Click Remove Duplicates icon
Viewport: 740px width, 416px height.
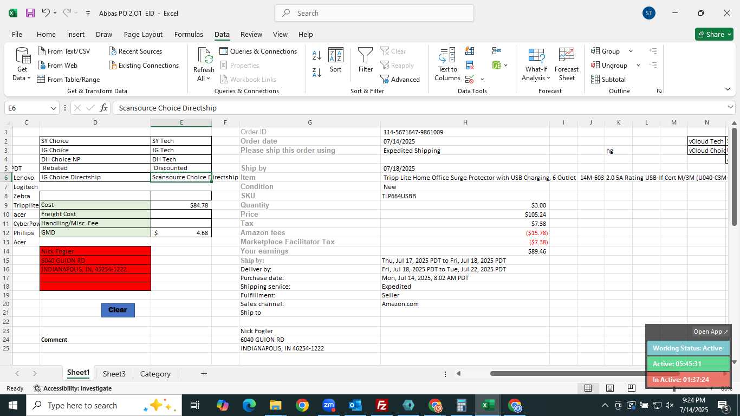tap(470, 66)
